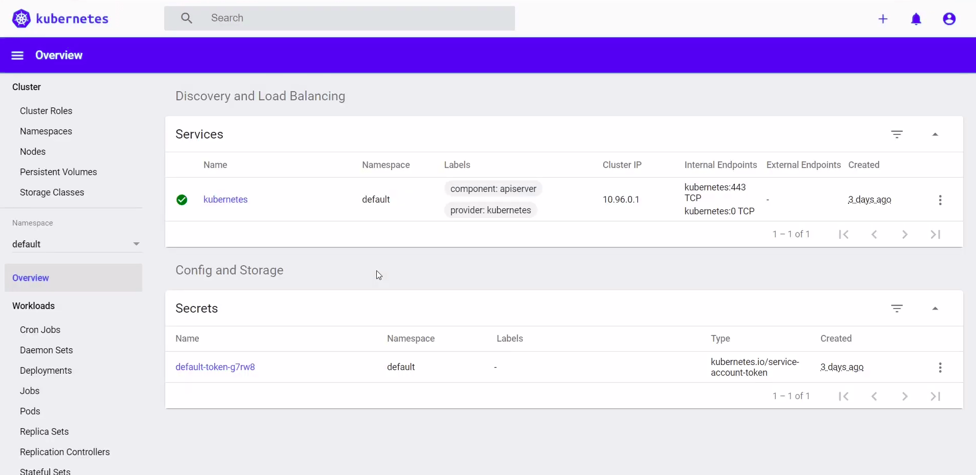Viewport: 976px width, 475px height.
Task: Click the Kubernetes logo
Action: (x=21, y=18)
